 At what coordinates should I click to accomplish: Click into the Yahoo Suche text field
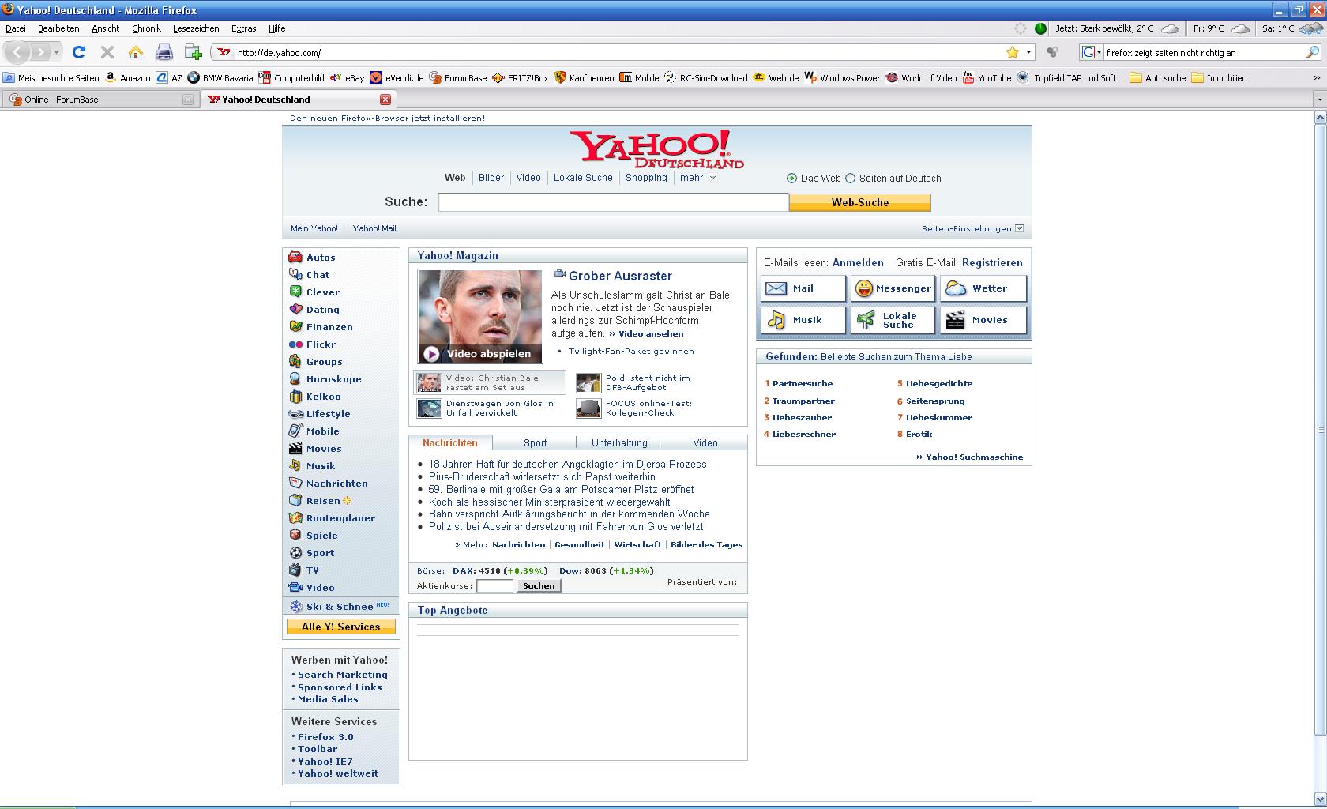[613, 202]
